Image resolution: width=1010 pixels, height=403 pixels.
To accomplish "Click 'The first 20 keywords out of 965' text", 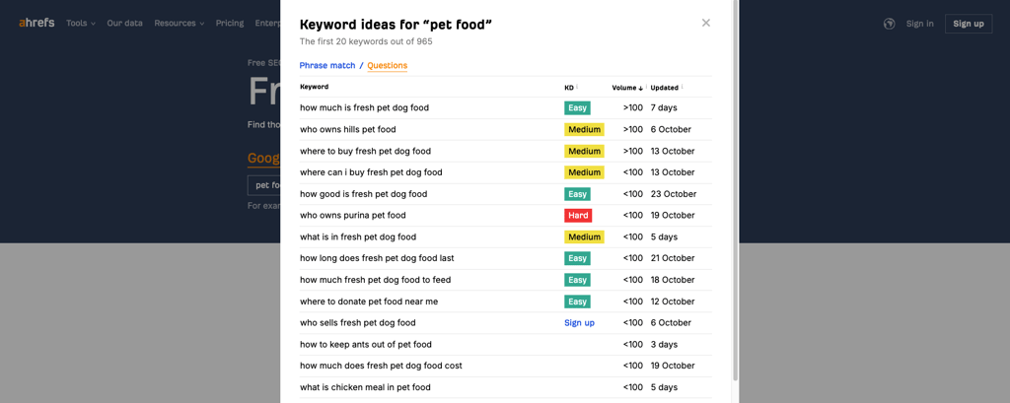I will [366, 41].
